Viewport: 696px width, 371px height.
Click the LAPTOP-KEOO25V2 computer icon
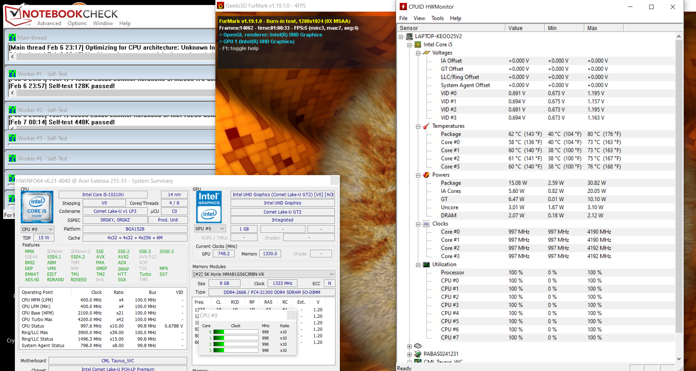click(x=409, y=36)
